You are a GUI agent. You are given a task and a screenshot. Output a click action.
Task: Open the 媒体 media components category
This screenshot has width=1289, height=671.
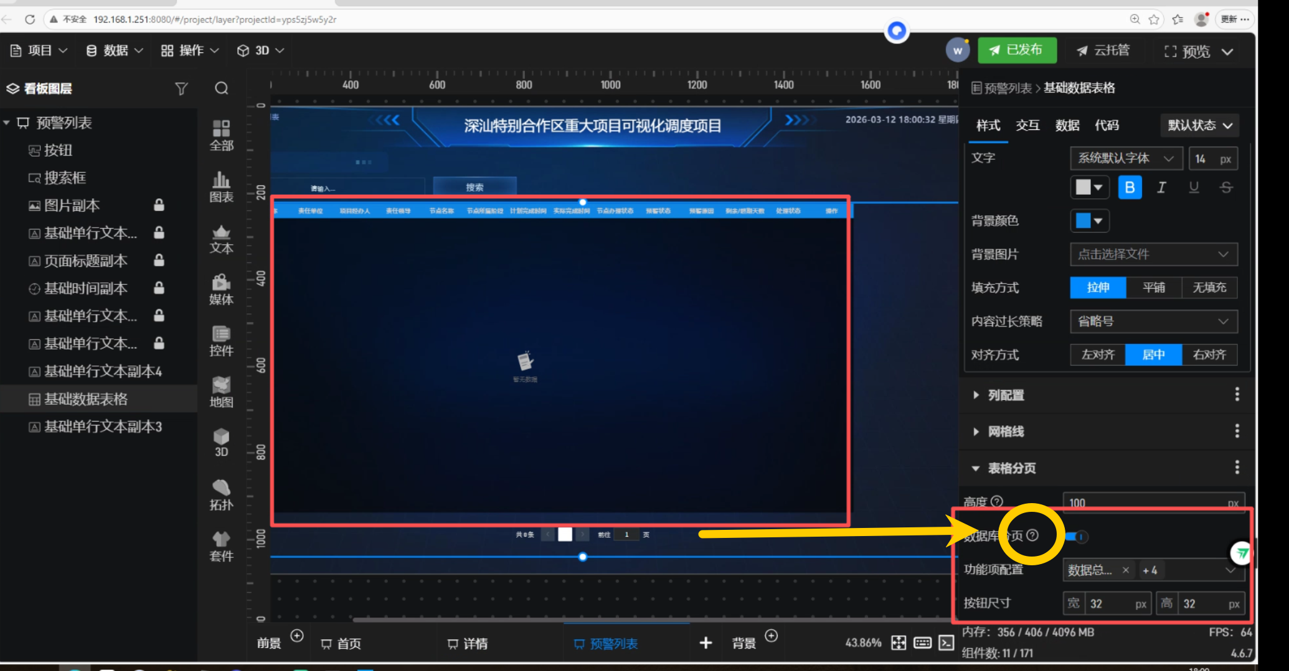[x=221, y=289]
